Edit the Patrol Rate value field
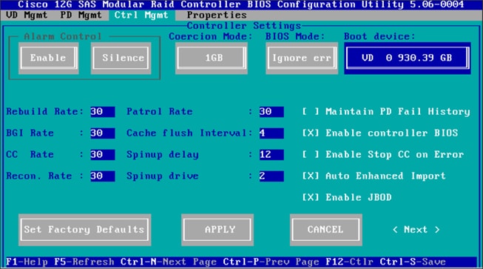This screenshot has height=269, width=483. coord(271,112)
